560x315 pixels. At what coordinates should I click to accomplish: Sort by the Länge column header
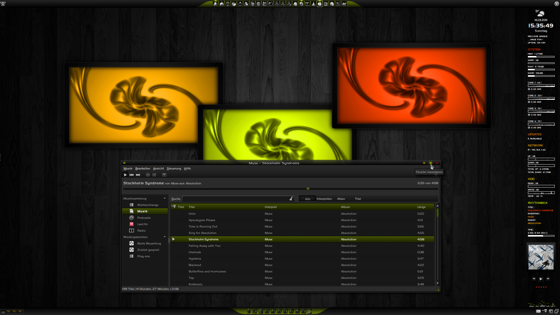coord(425,207)
